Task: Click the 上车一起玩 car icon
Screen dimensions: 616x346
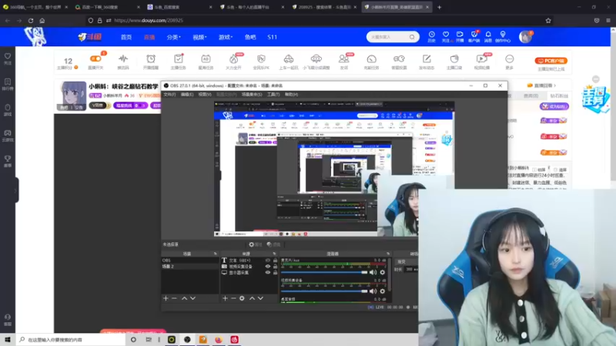Action: click(289, 59)
